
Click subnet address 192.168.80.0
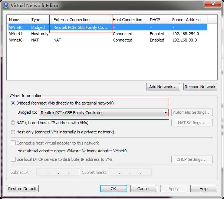click(x=185, y=40)
